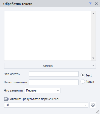
Task: Click the scrollbar down arrow in text area
Action: click(93, 58)
